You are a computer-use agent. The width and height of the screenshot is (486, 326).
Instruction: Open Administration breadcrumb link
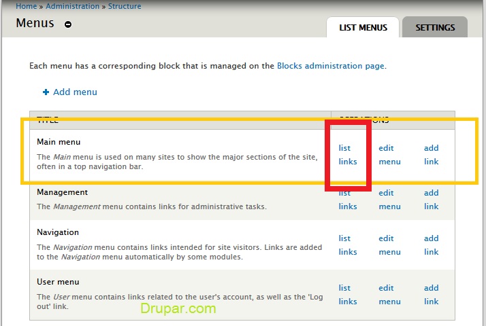coord(72,6)
